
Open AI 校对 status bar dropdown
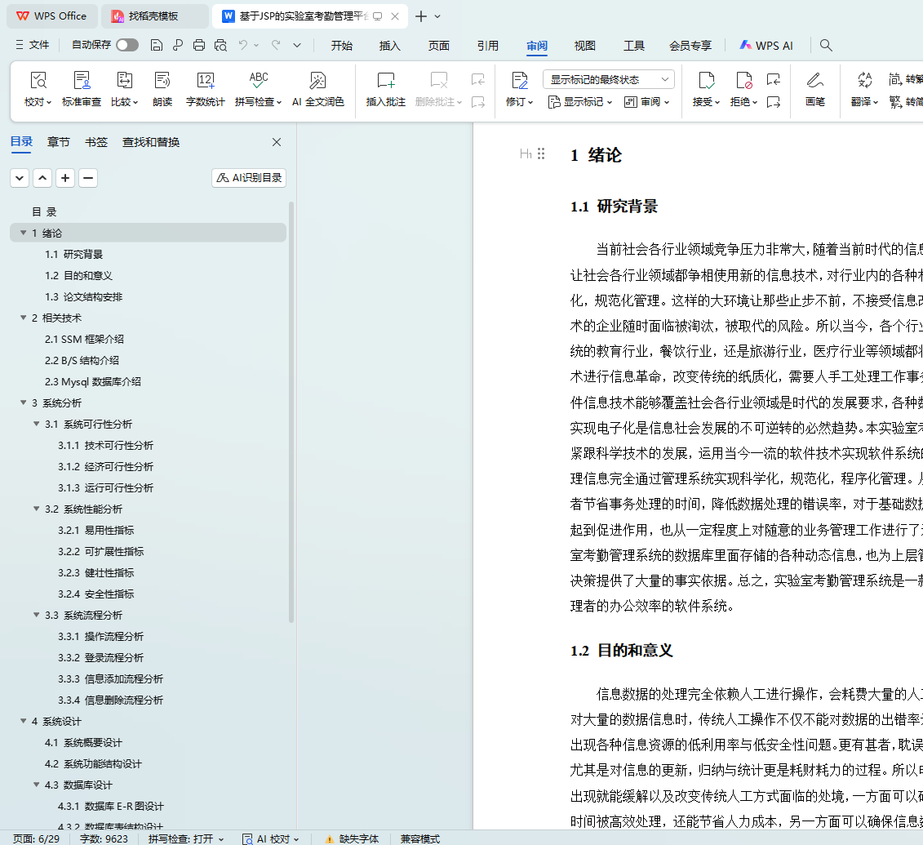point(271,838)
